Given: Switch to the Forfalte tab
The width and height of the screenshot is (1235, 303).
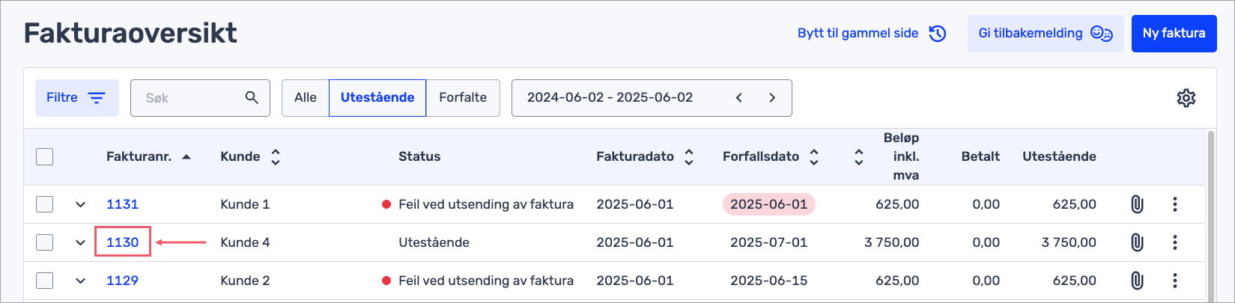Looking at the screenshot, I should coord(463,98).
